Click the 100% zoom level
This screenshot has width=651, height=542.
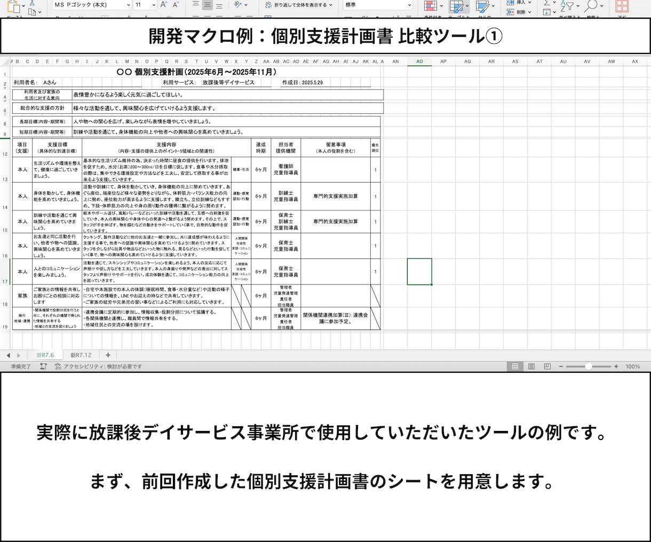[x=633, y=366]
